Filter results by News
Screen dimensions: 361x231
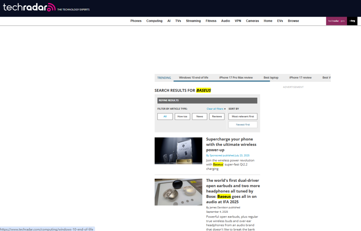pos(200,116)
